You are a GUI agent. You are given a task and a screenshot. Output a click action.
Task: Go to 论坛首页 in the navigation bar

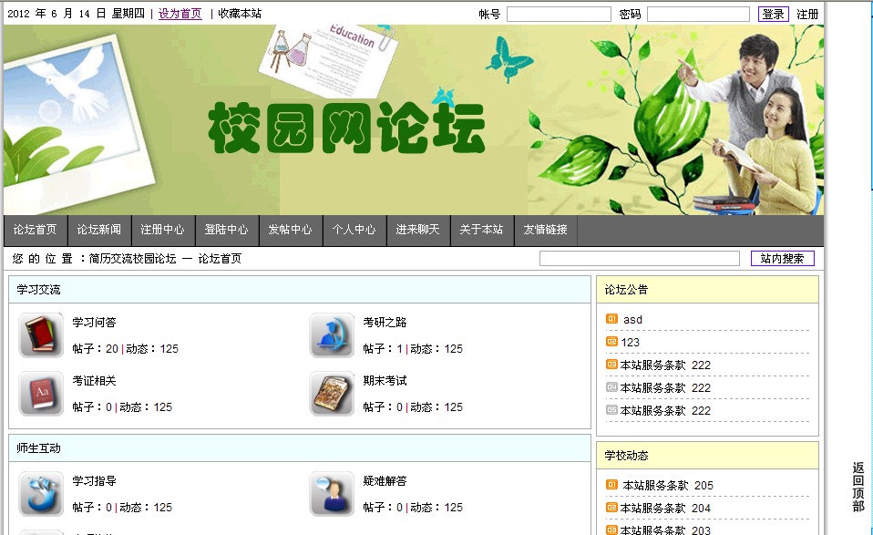(x=36, y=230)
